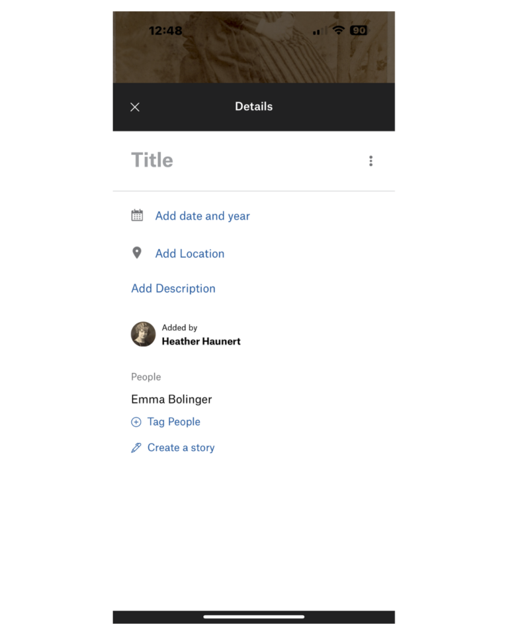The image size is (508, 635).
Task: Choose Create a story
Action: [x=181, y=448]
